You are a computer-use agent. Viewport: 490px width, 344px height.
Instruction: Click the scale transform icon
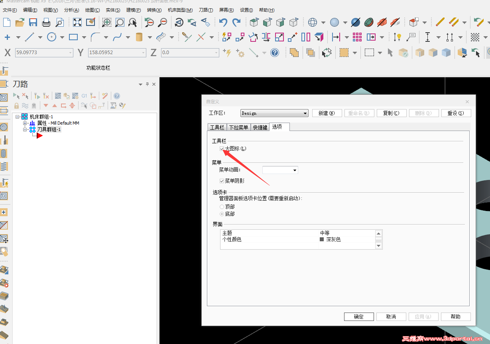[279, 37]
